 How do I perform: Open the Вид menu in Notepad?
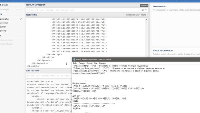(96, 63)
